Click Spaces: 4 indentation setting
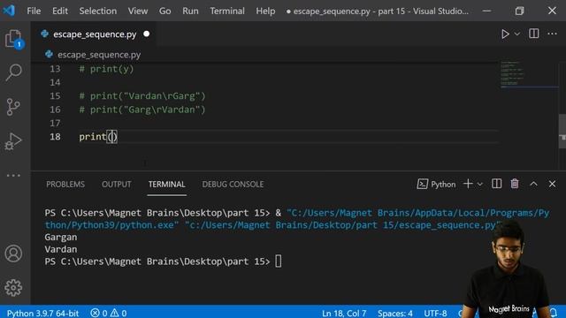 coord(395,313)
